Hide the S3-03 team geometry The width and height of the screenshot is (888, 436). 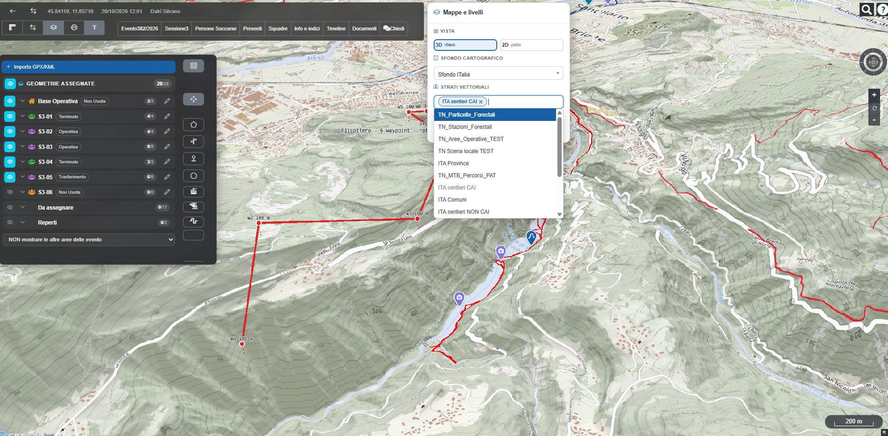(x=10, y=147)
